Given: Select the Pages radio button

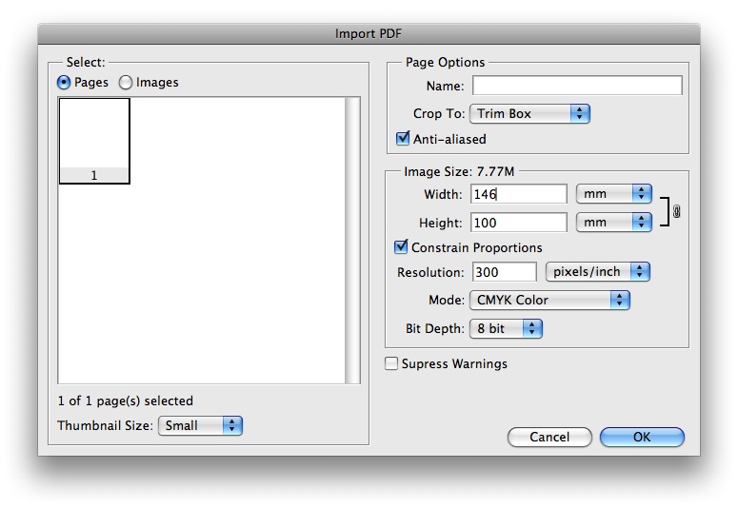Looking at the screenshot, I should click(64, 83).
